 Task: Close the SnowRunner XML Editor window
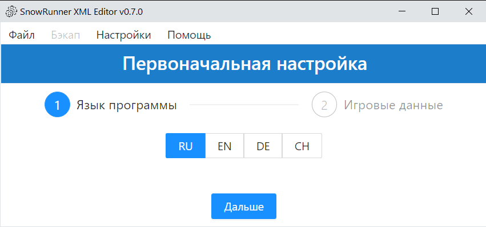tap(469, 12)
